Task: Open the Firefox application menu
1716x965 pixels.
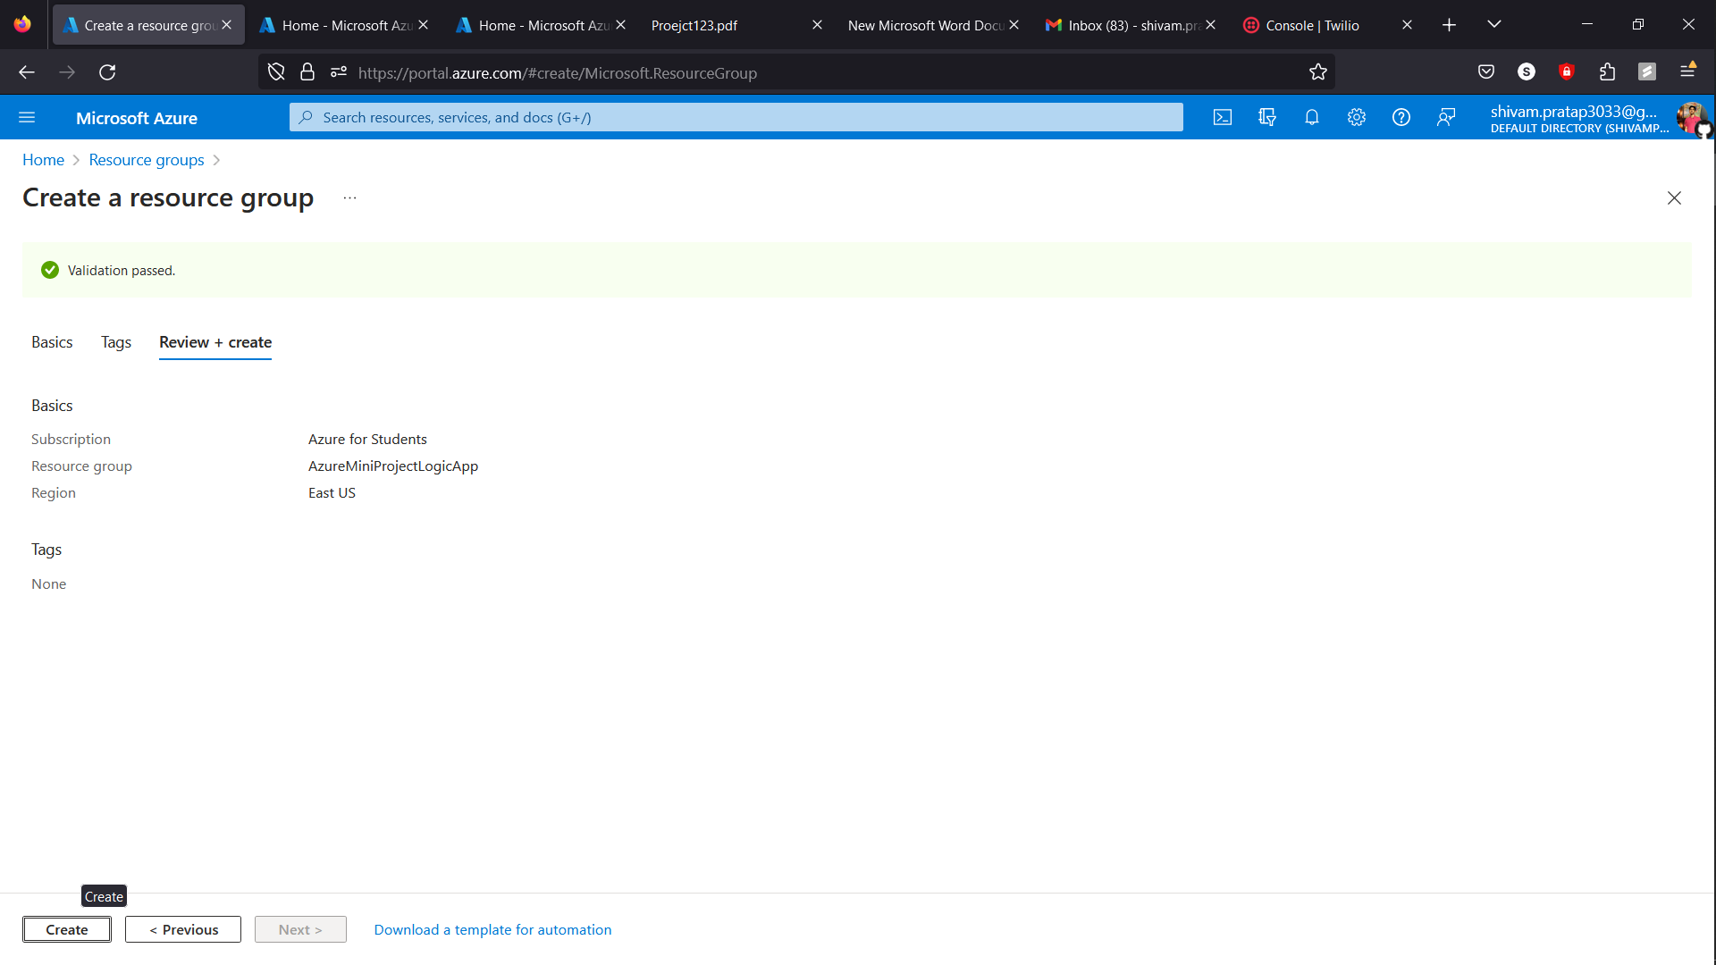Action: 1688,71
